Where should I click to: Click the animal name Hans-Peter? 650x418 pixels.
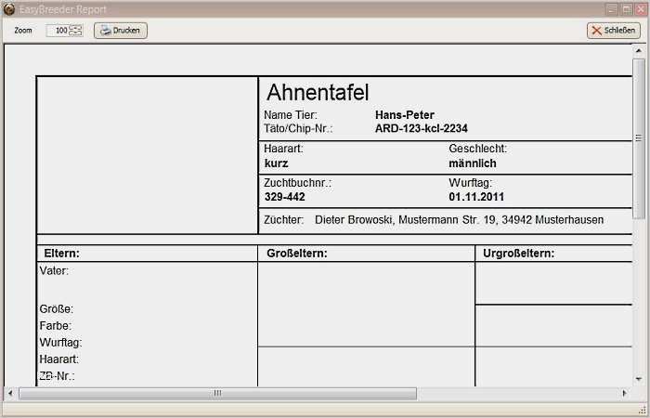405,115
